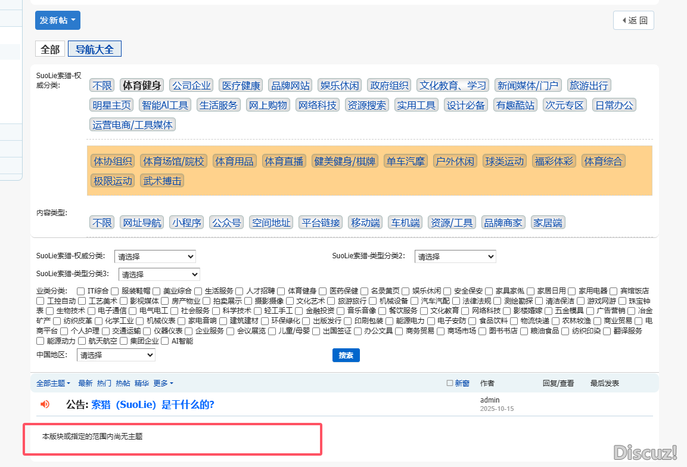Expand the SuoLie索猎-权威分类 select box

[154, 256]
